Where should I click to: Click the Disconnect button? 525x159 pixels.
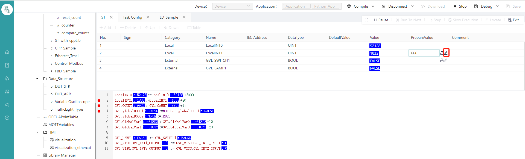click(x=394, y=6)
